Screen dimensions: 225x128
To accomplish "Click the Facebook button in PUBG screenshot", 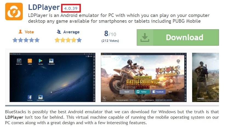I will [x=158, y=92].
